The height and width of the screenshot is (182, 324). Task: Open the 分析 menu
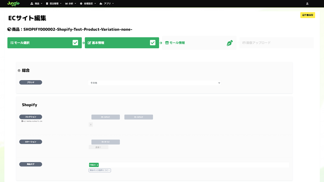pyautogui.click(x=71, y=4)
